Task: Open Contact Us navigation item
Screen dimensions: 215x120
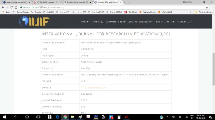Action: tap(185, 21)
